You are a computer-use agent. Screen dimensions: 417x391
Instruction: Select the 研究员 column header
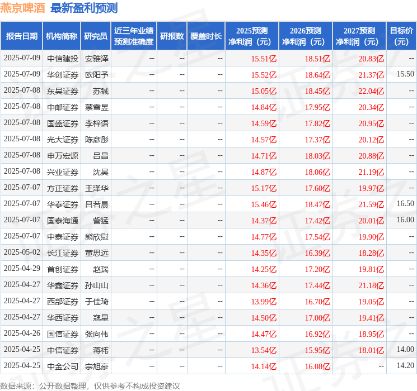tap(96, 36)
